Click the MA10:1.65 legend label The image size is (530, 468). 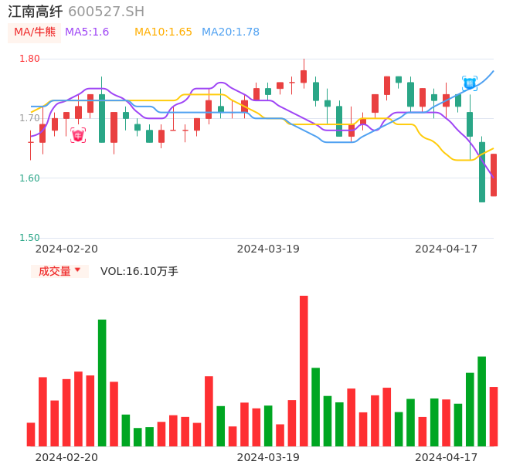[x=163, y=32]
